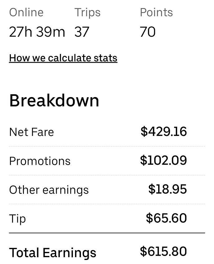The height and width of the screenshot is (264, 214).
Task: Click the Online stat label
Action: [x=26, y=12]
